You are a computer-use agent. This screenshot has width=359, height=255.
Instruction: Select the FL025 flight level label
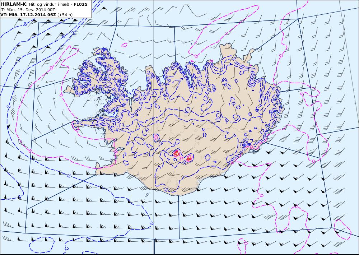pos(80,4)
